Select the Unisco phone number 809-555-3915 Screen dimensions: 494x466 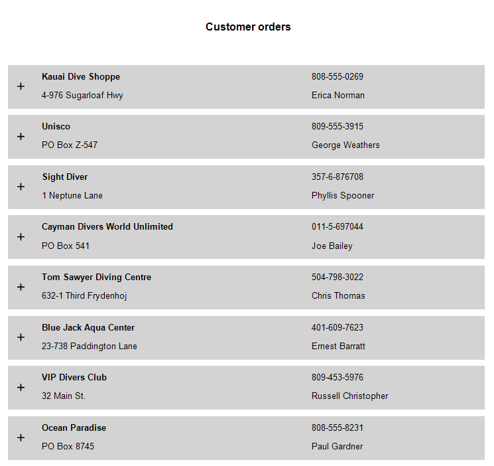tap(338, 127)
